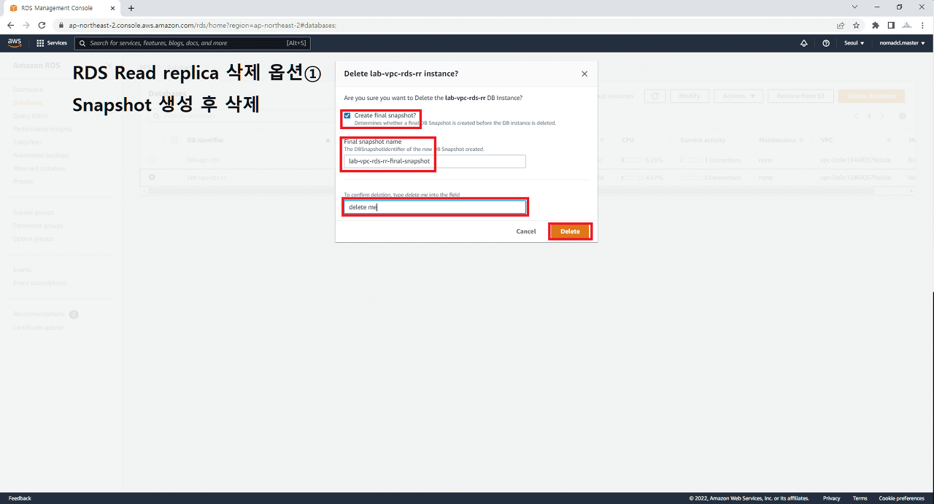Focus the AWS services search bar

[x=193, y=43]
